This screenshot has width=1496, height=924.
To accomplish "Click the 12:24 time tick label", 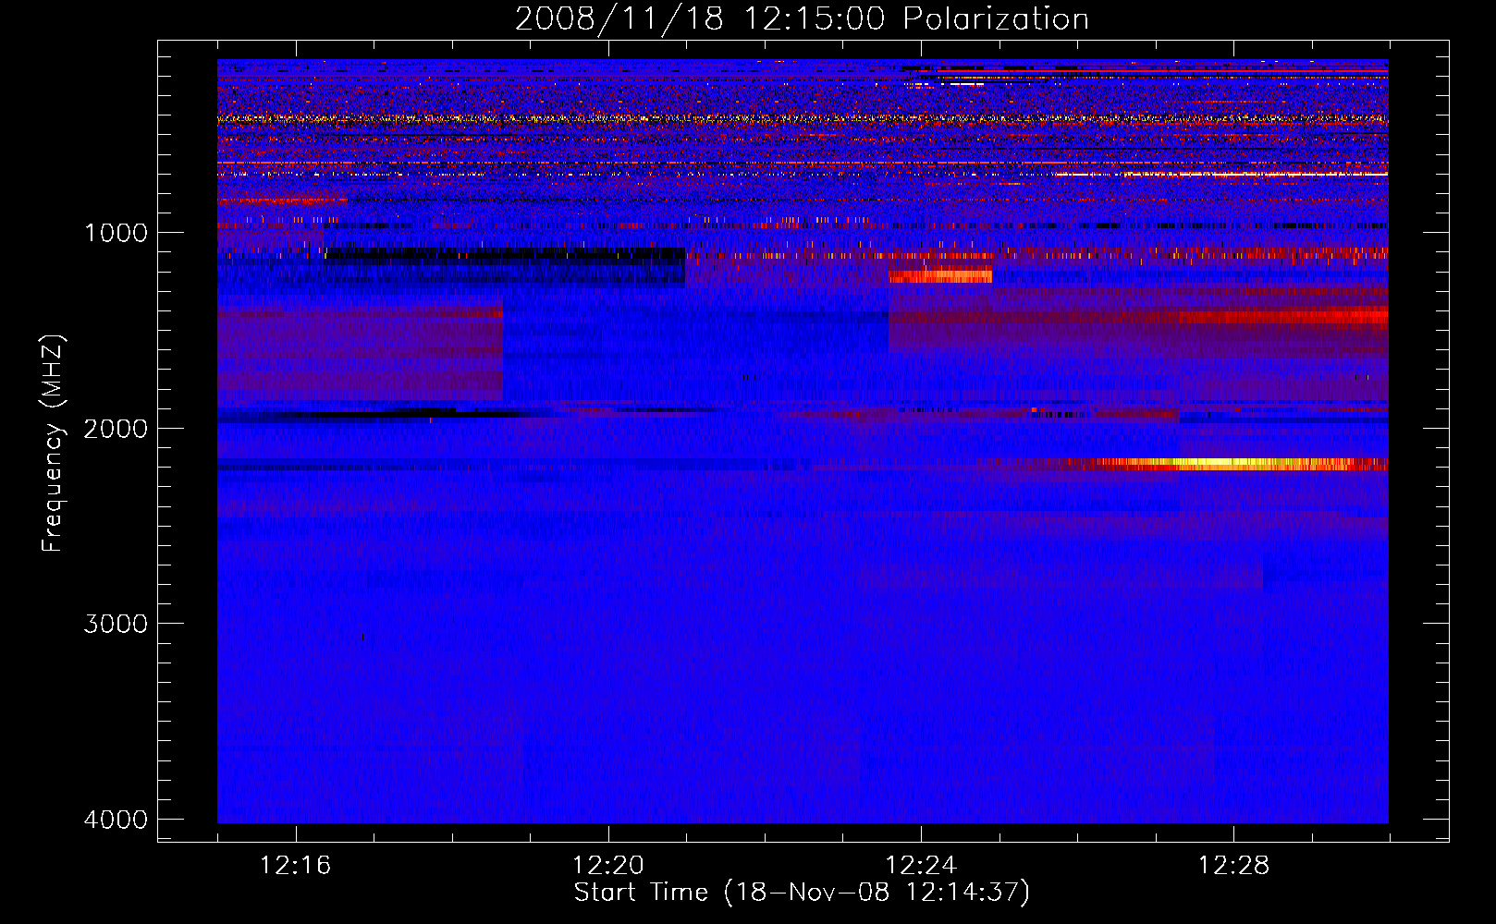I will click(x=921, y=866).
